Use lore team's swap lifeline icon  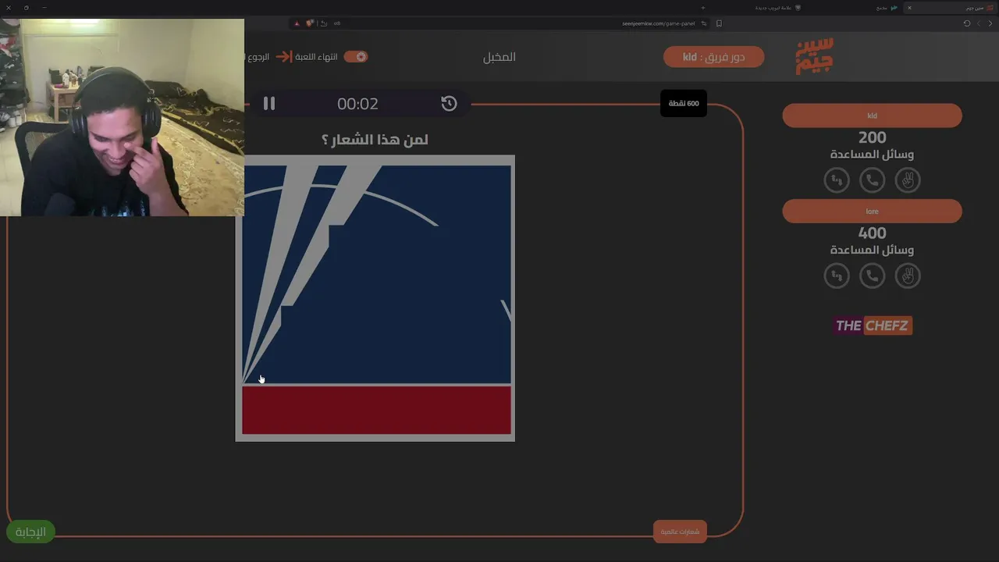pos(837,276)
